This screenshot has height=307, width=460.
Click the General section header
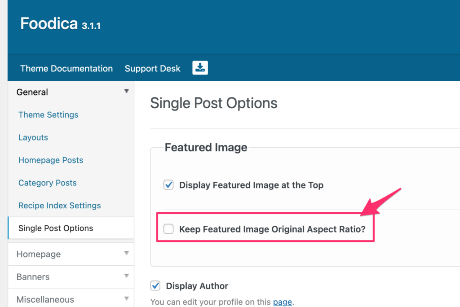[x=71, y=92]
